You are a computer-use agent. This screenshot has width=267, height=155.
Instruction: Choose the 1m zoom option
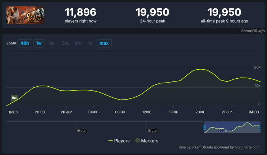51,43
